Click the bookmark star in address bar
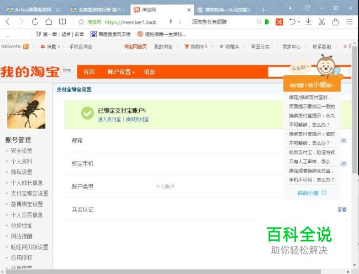The width and height of the screenshot is (359, 274). tap(81, 22)
